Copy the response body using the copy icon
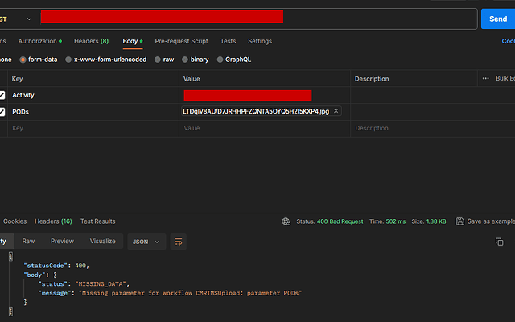Image resolution: width=515 pixels, height=322 pixels. pyautogui.click(x=499, y=242)
